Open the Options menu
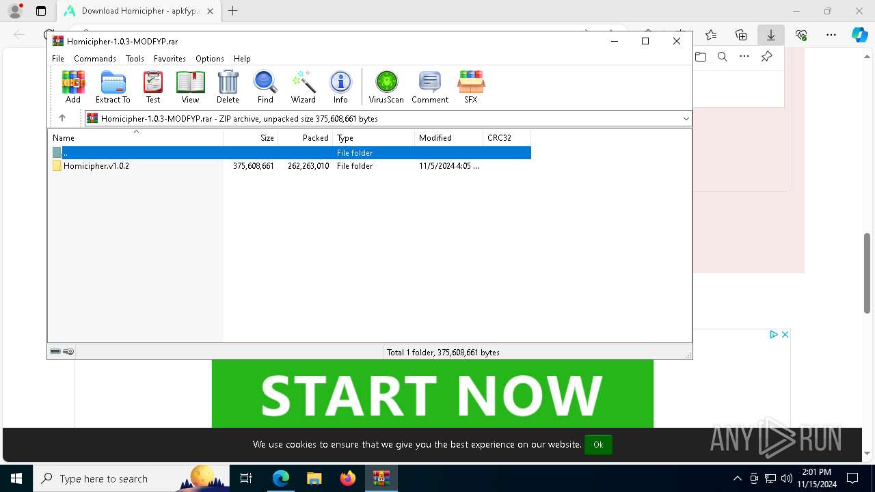The height and width of the screenshot is (492, 875). [x=210, y=59]
